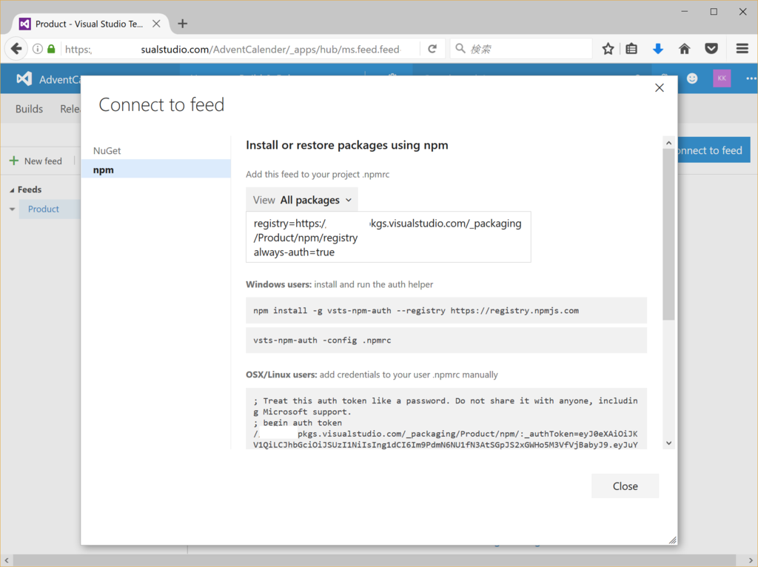Click registry URL text box
Image resolution: width=758 pixels, height=567 pixels.
388,238
